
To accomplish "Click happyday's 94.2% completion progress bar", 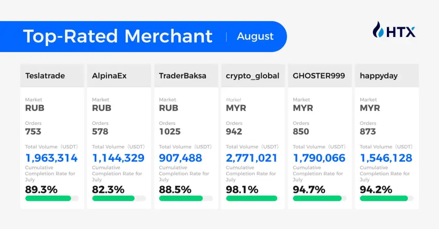I will 387,198.
